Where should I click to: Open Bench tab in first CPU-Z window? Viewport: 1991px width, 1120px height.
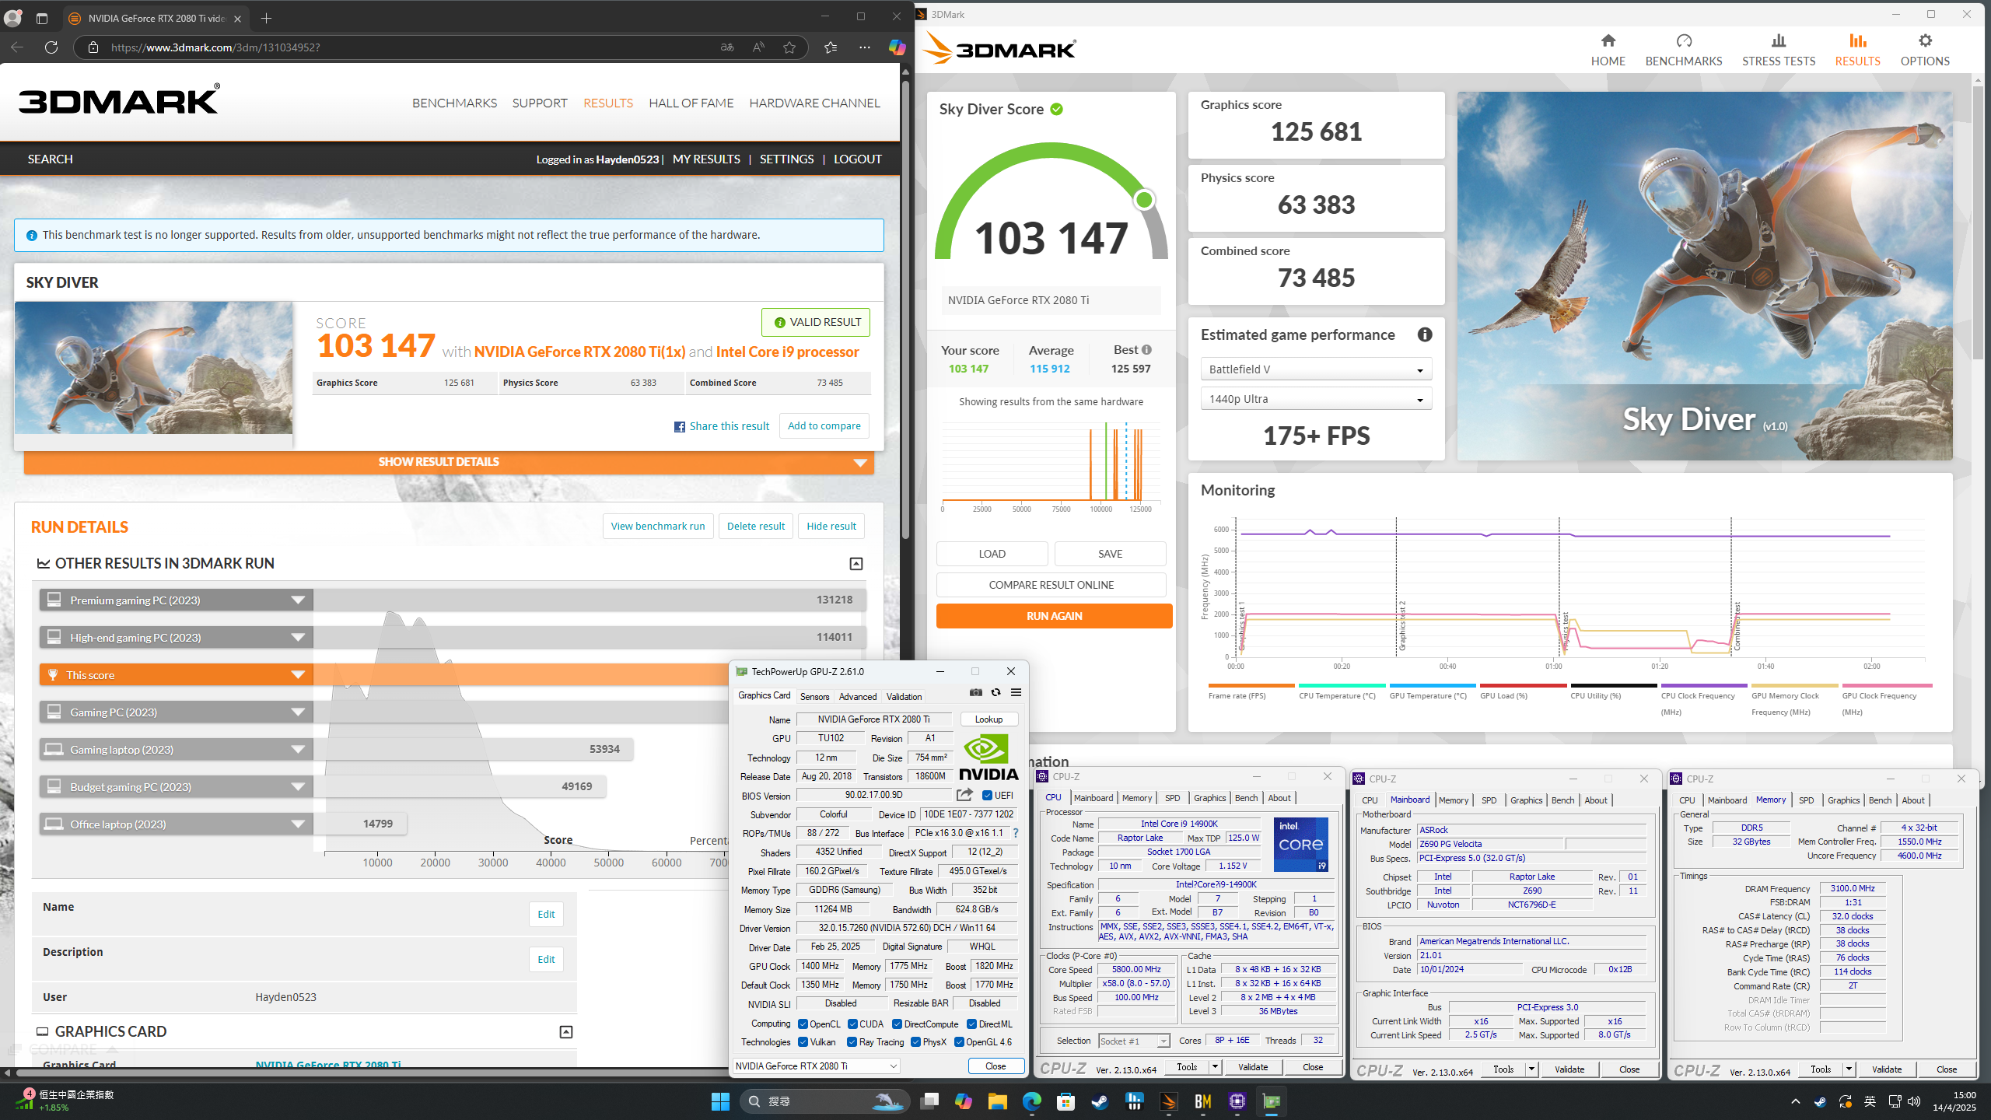1246,798
